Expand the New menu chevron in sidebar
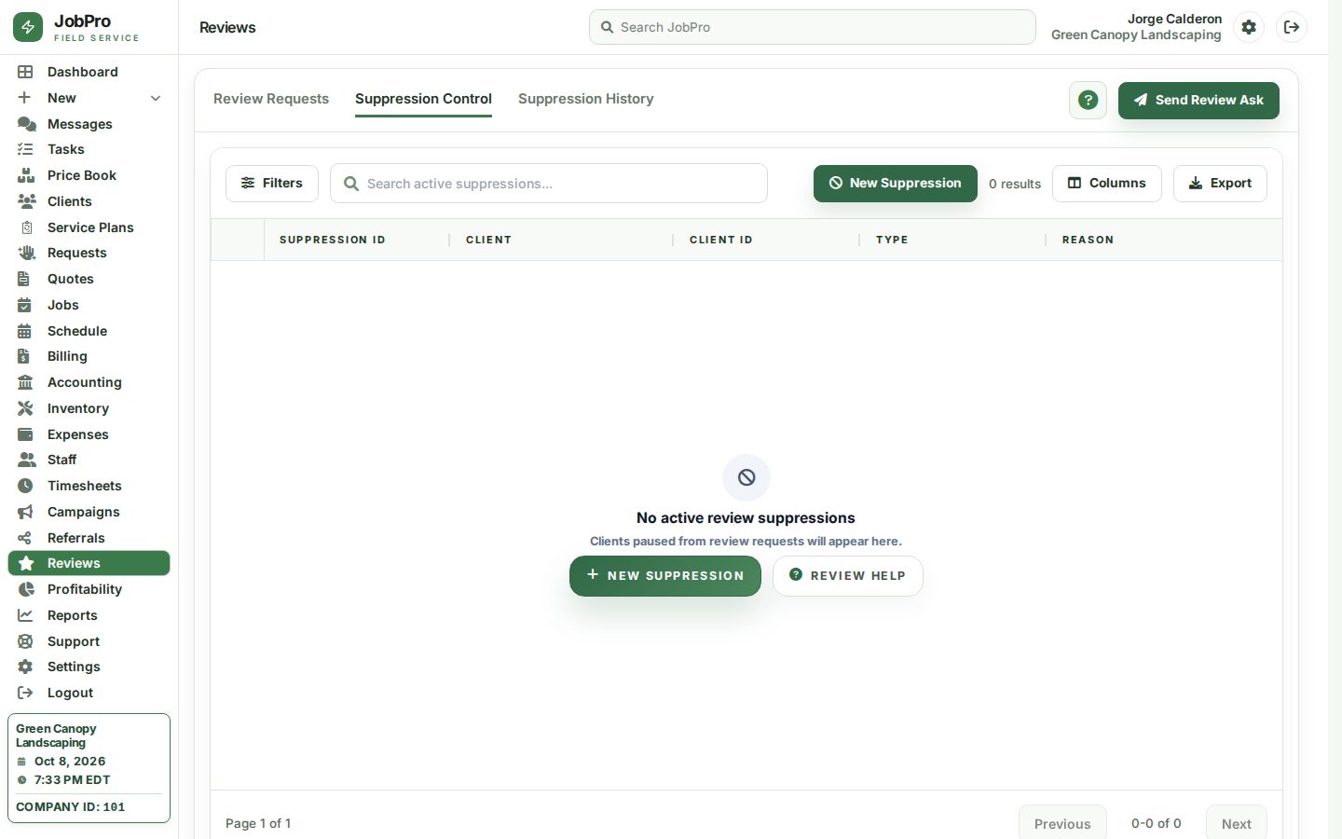The height and width of the screenshot is (839, 1342). pyautogui.click(x=156, y=98)
